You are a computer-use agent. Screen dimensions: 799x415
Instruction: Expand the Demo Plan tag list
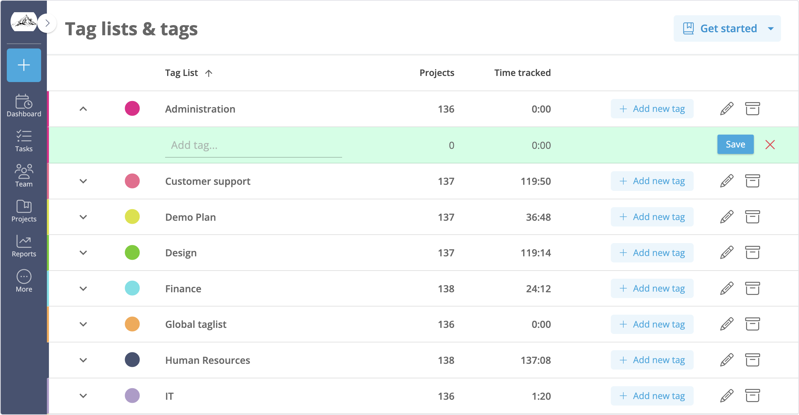83,217
